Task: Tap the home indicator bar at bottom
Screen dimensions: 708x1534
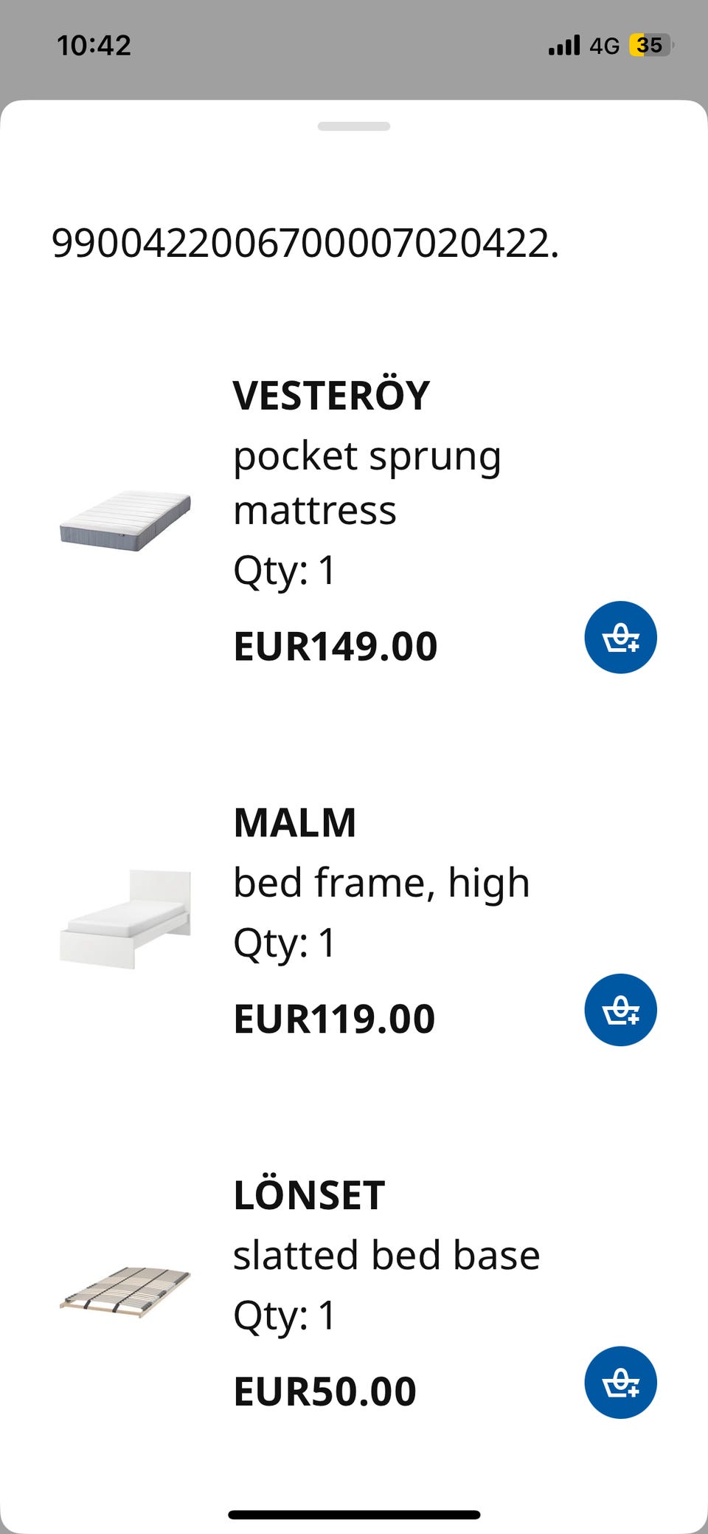Action: coord(354,1515)
